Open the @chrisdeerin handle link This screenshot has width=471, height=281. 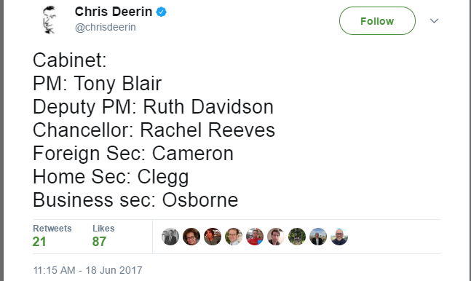[106, 28]
